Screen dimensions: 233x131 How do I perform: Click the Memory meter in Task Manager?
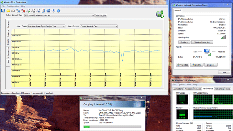click(x=182, y=115)
